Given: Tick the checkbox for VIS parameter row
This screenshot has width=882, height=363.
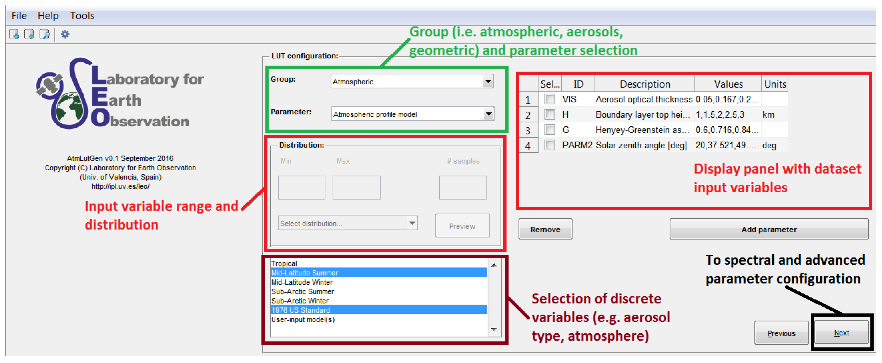Looking at the screenshot, I should [x=549, y=99].
